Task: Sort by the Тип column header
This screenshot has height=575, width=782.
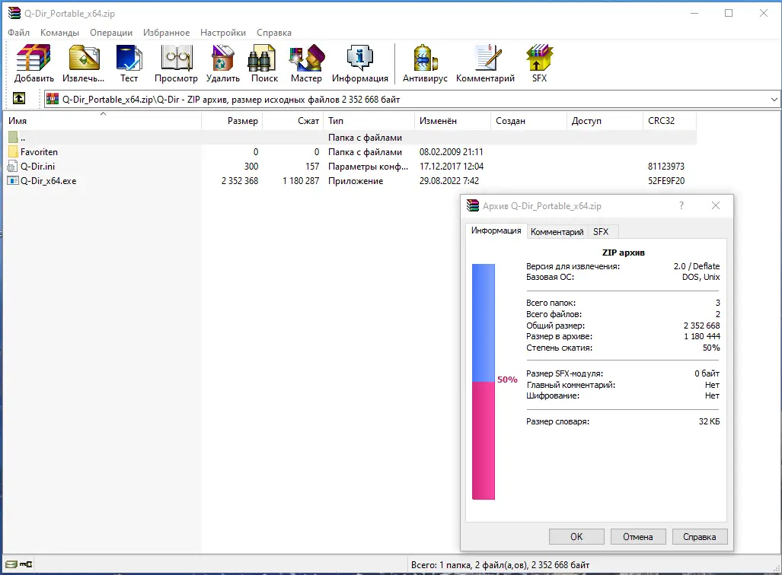Action: [369, 121]
